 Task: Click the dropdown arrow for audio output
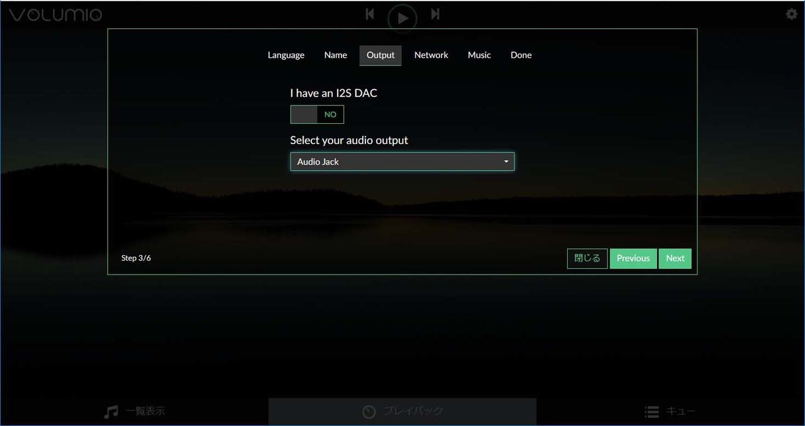pyautogui.click(x=506, y=161)
